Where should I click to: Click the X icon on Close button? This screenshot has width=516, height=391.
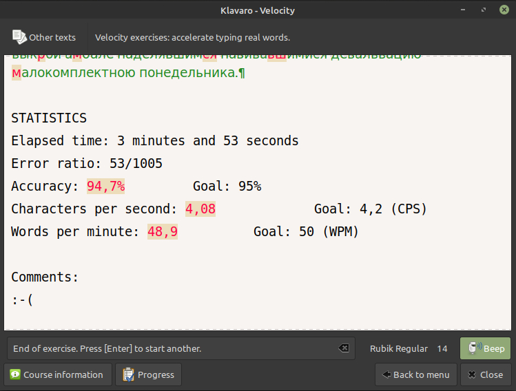click(x=471, y=374)
